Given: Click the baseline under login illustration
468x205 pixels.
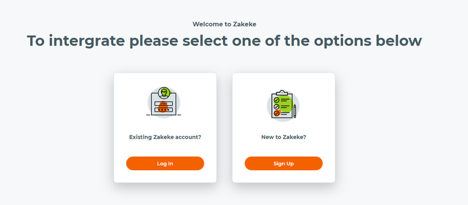Looking at the screenshot, I should point(164,115).
